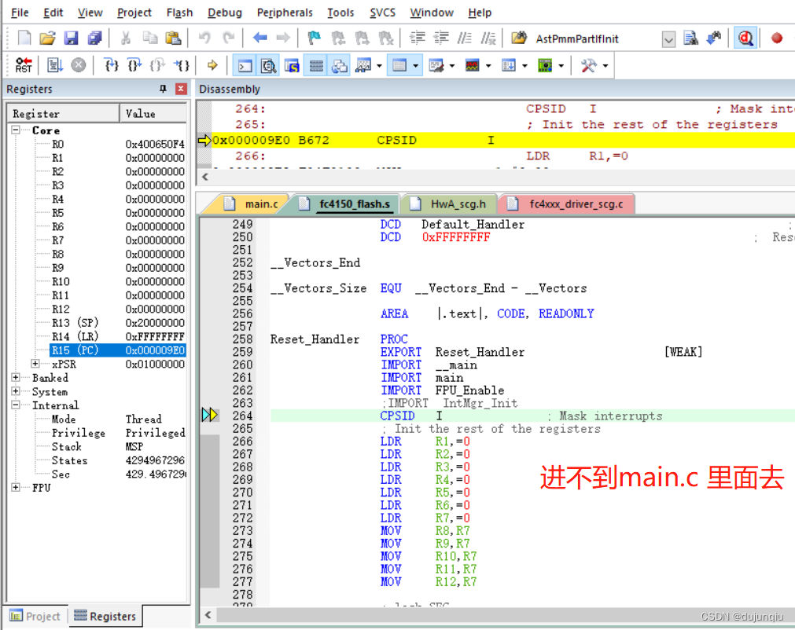
Task: Switch to the Project panel tab
Action: [35, 617]
